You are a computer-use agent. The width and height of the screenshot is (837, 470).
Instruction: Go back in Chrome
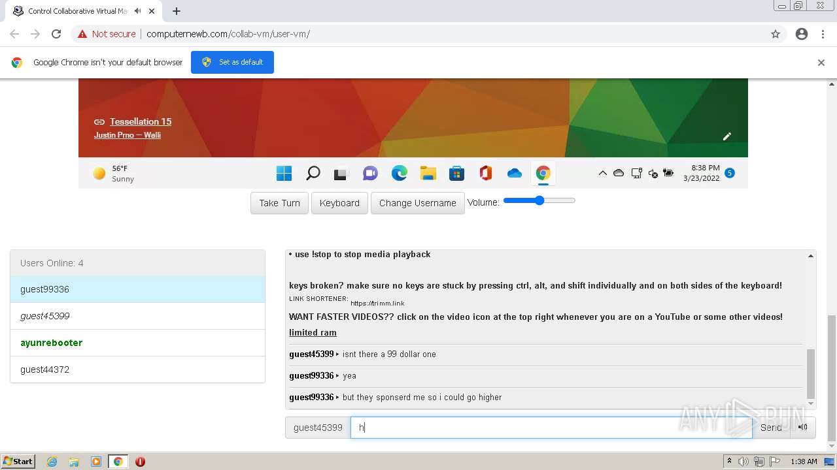(14, 34)
